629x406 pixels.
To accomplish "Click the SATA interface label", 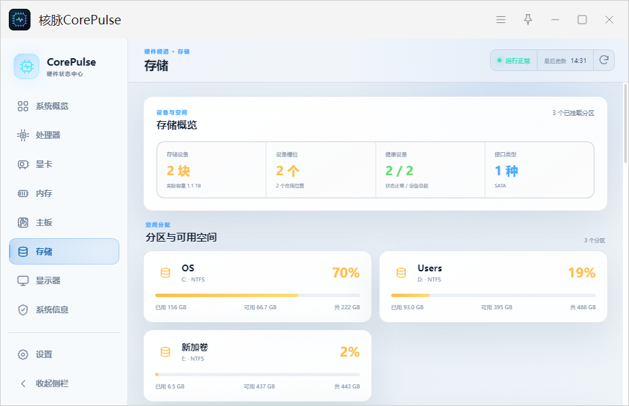I will point(500,186).
